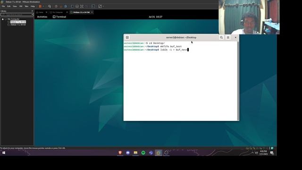
Task: Open the volume control in system tray
Action: (x=257, y=153)
